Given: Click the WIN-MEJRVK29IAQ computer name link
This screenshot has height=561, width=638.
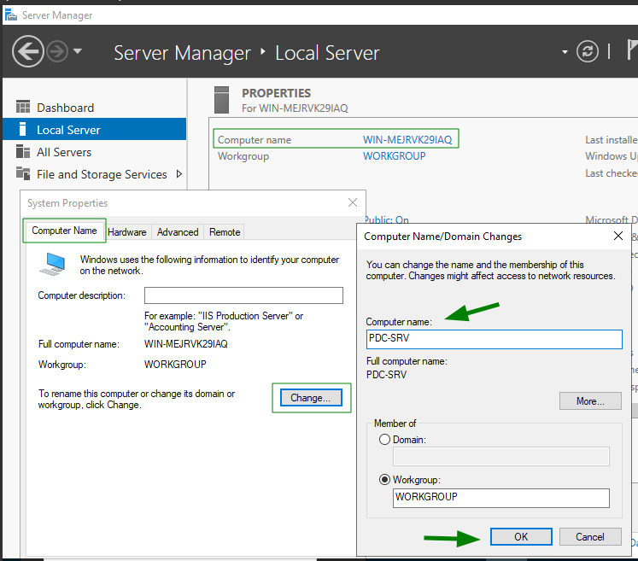Looking at the screenshot, I should 407,139.
